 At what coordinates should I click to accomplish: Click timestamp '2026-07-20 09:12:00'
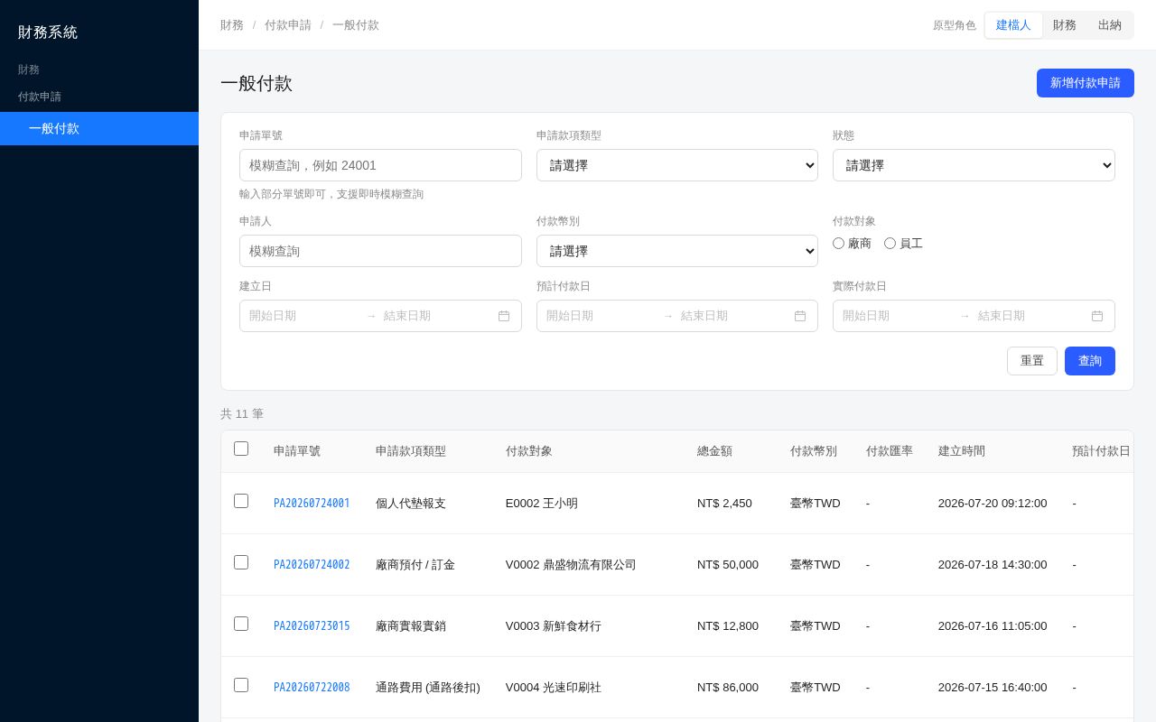click(x=993, y=504)
